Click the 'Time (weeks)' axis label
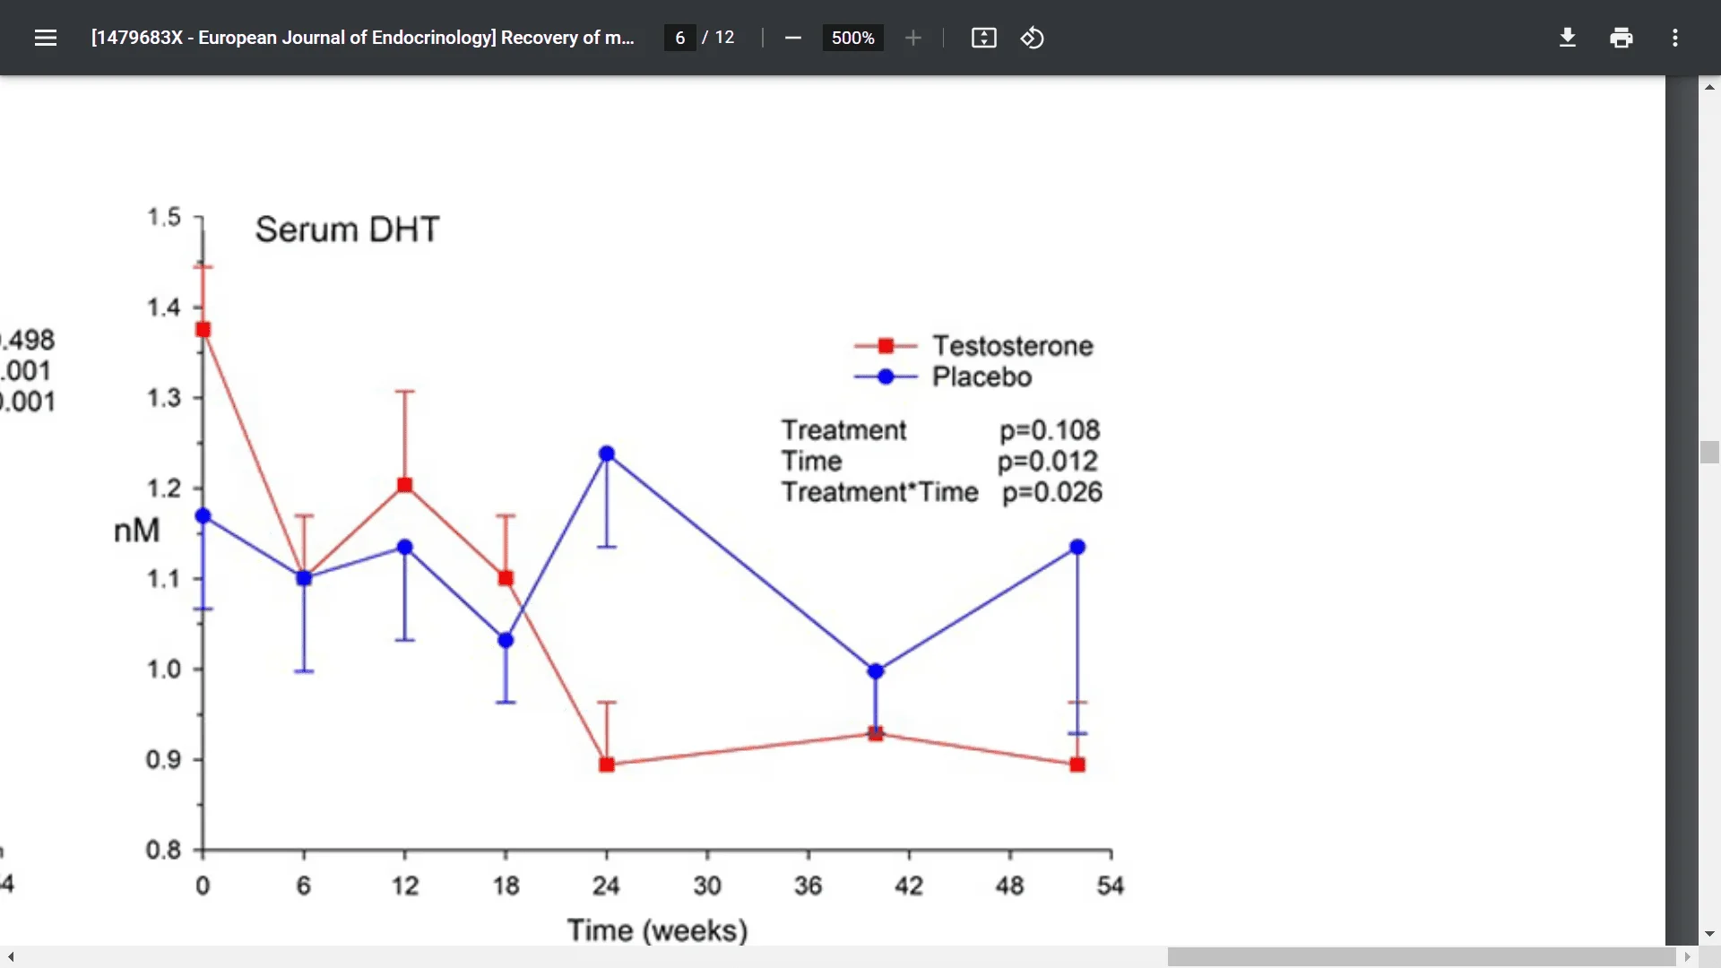Image resolution: width=1721 pixels, height=968 pixels. (657, 930)
